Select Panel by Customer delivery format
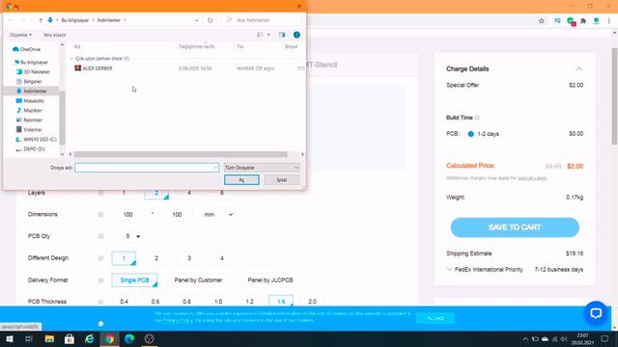Screen dimensions: 618x347 pyautogui.click(x=199, y=280)
